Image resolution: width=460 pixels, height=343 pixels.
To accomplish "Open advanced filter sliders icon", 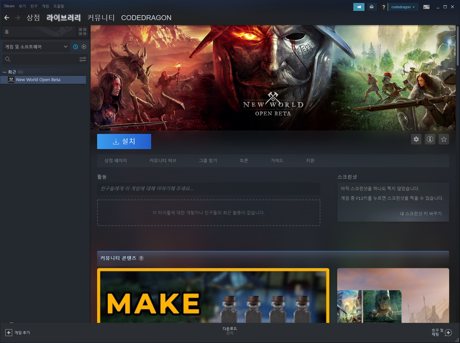I will pyautogui.click(x=83, y=59).
